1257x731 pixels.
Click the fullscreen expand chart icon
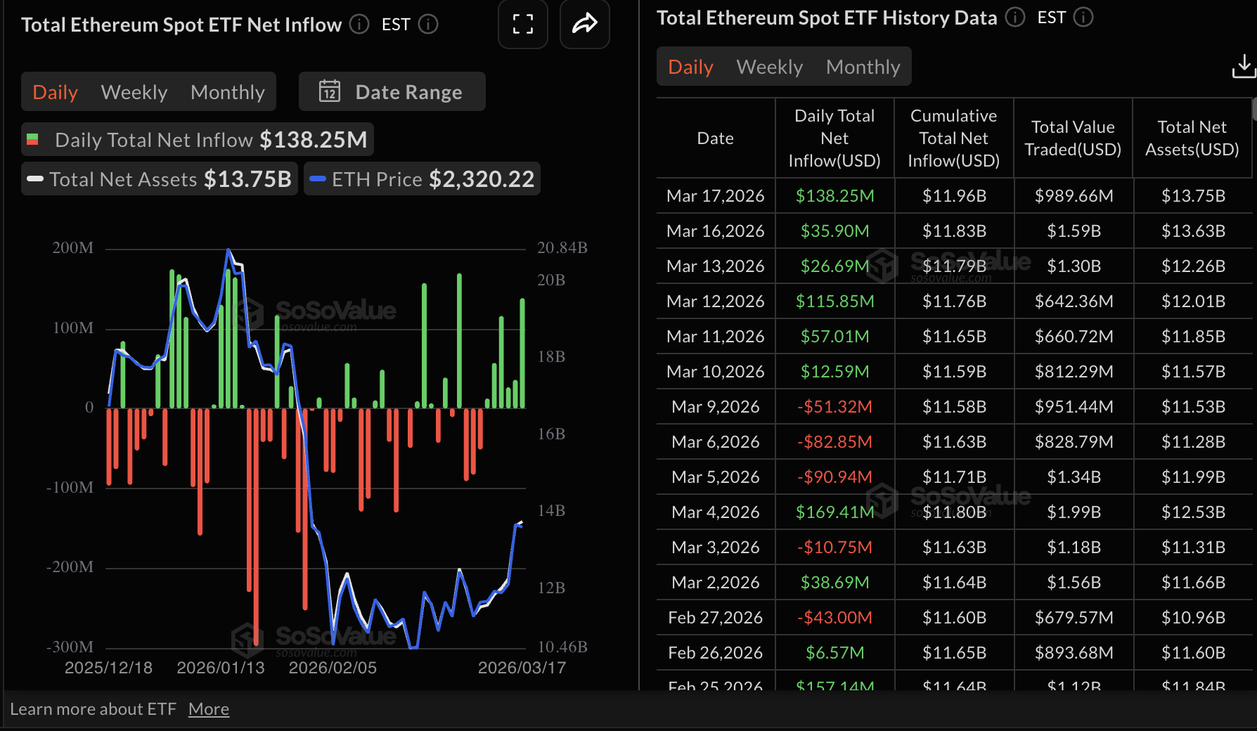tap(522, 25)
